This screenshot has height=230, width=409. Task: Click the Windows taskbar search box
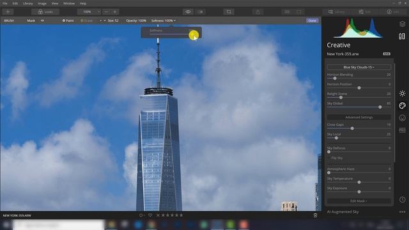click(x=58, y=224)
